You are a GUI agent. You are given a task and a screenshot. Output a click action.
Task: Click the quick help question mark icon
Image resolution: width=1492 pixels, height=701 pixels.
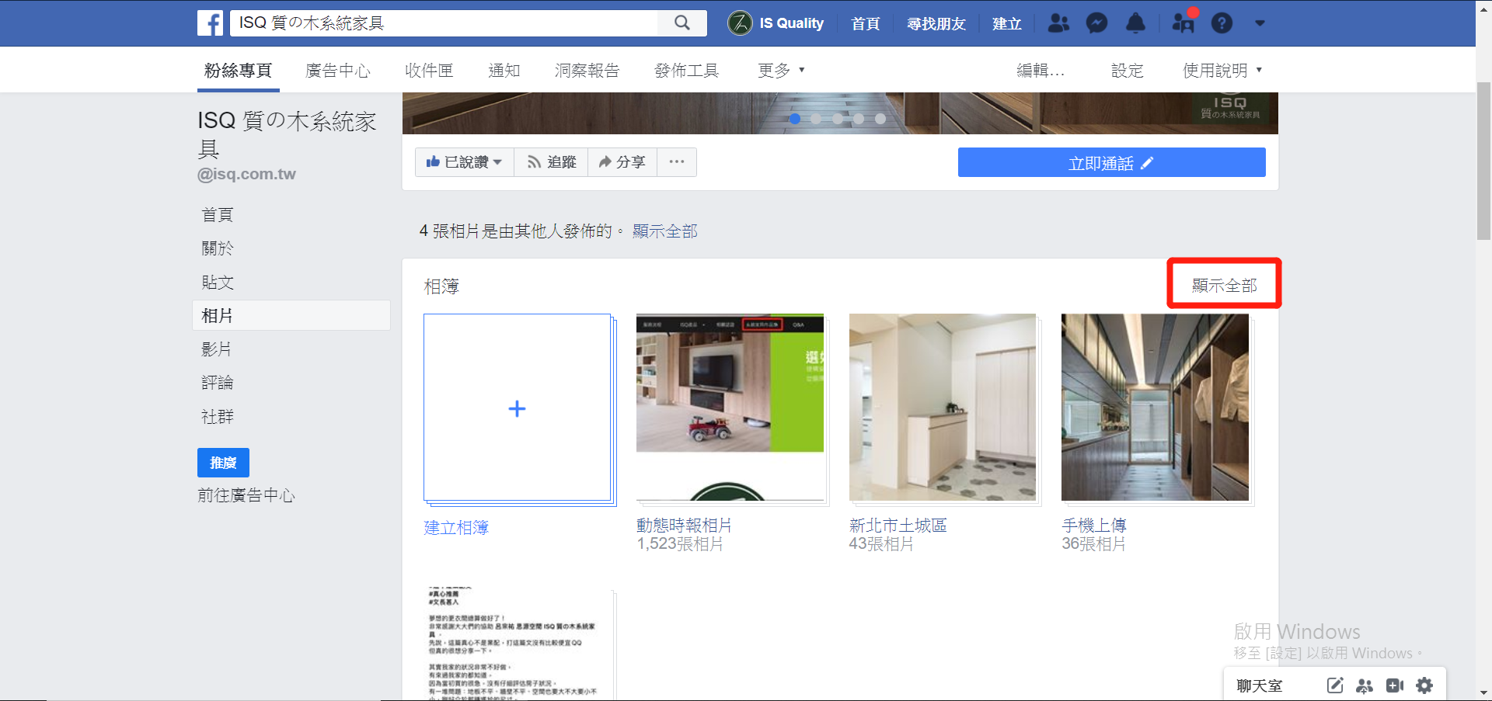click(1222, 23)
